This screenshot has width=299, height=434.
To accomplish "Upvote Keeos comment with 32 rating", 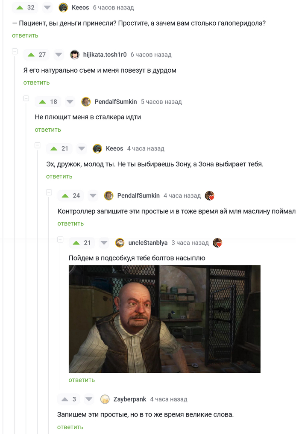I will (20, 7).
